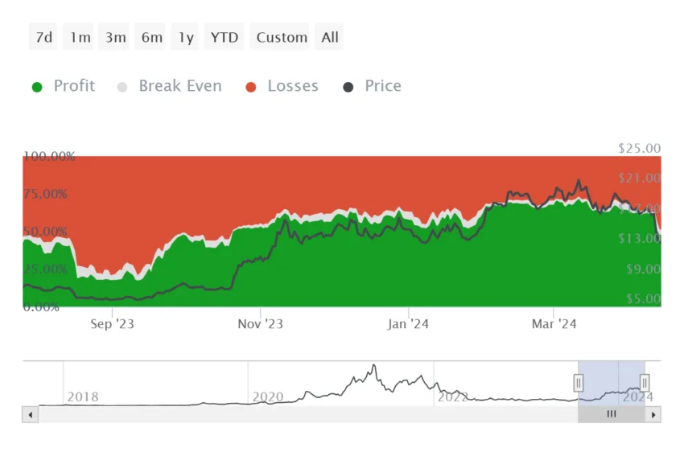Click the horizontal scrollbar thumb grip

pos(612,414)
